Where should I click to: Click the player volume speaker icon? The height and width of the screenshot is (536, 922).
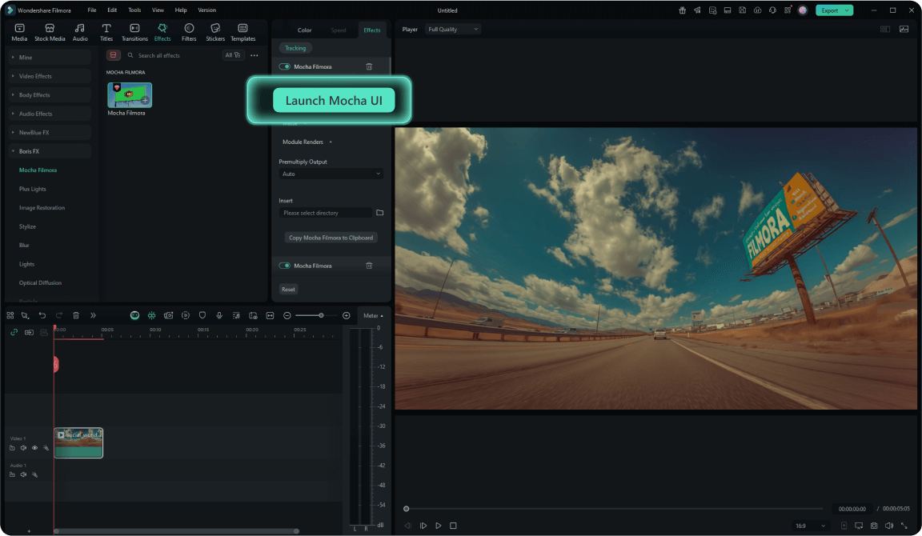point(889,526)
